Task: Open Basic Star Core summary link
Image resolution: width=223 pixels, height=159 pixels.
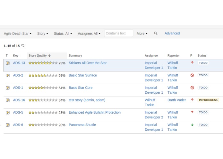Action: click(81, 88)
